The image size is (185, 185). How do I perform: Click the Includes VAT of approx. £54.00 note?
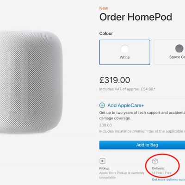click(127, 89)
